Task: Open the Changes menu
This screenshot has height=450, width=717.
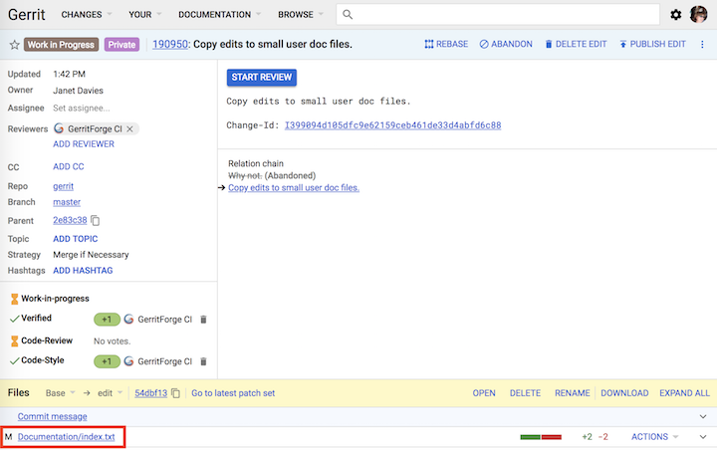Action: pos(87,15)
